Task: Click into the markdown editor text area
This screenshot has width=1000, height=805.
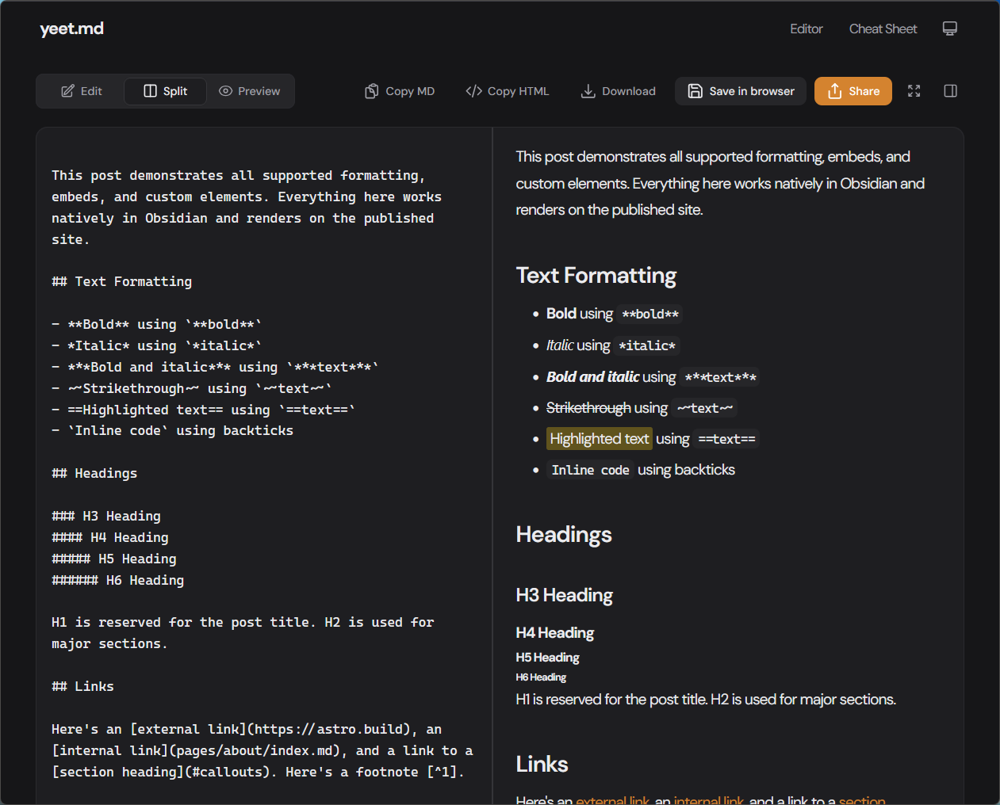Action: click(263, 475)
